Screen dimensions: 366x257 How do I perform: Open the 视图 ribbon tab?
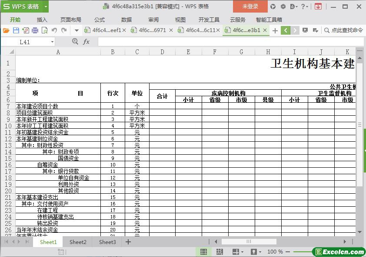(180, 20)
